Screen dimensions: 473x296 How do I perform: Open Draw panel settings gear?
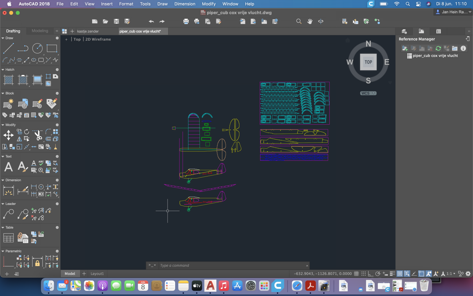click(57, 38)
